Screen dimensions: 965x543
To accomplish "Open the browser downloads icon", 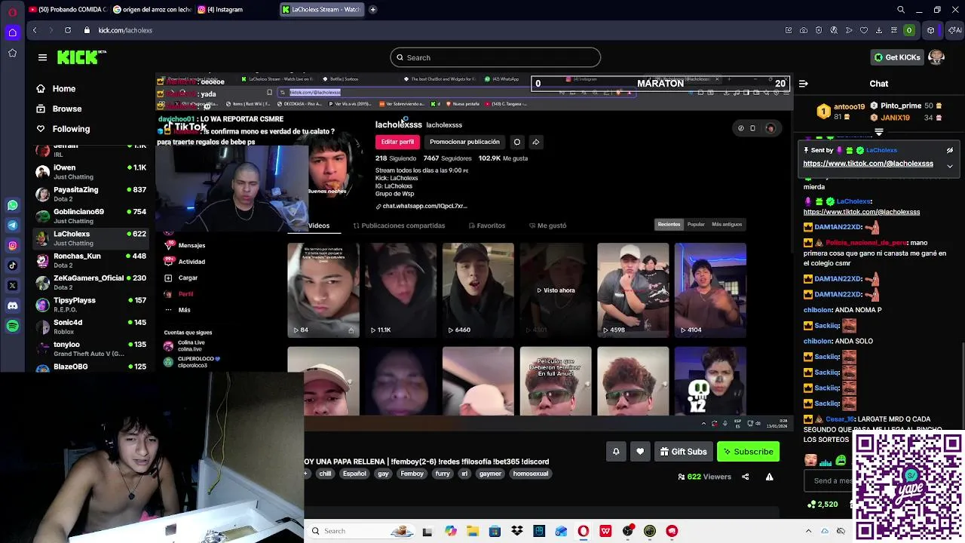I will [x=878, y=30].
